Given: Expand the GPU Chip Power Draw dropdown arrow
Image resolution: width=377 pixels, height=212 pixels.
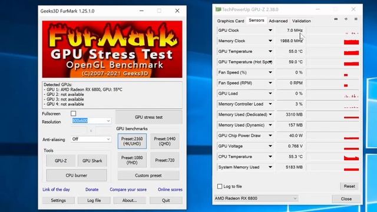Looking at the screenshot, I should (270, 135).
